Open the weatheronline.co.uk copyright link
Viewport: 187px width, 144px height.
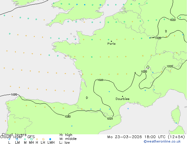(162, 141)
